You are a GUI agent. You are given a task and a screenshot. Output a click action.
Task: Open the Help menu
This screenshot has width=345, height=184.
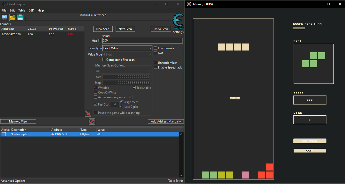point(41,10)
